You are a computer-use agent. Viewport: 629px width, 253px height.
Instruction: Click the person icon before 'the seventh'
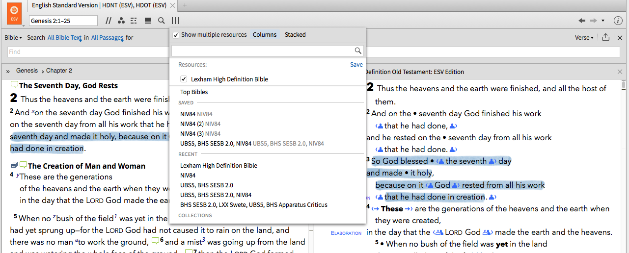tap(440, 161)
